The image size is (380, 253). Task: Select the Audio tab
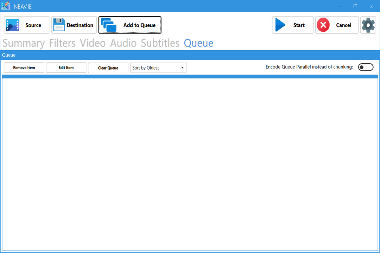pyautogui.click(x=123, y=43)
